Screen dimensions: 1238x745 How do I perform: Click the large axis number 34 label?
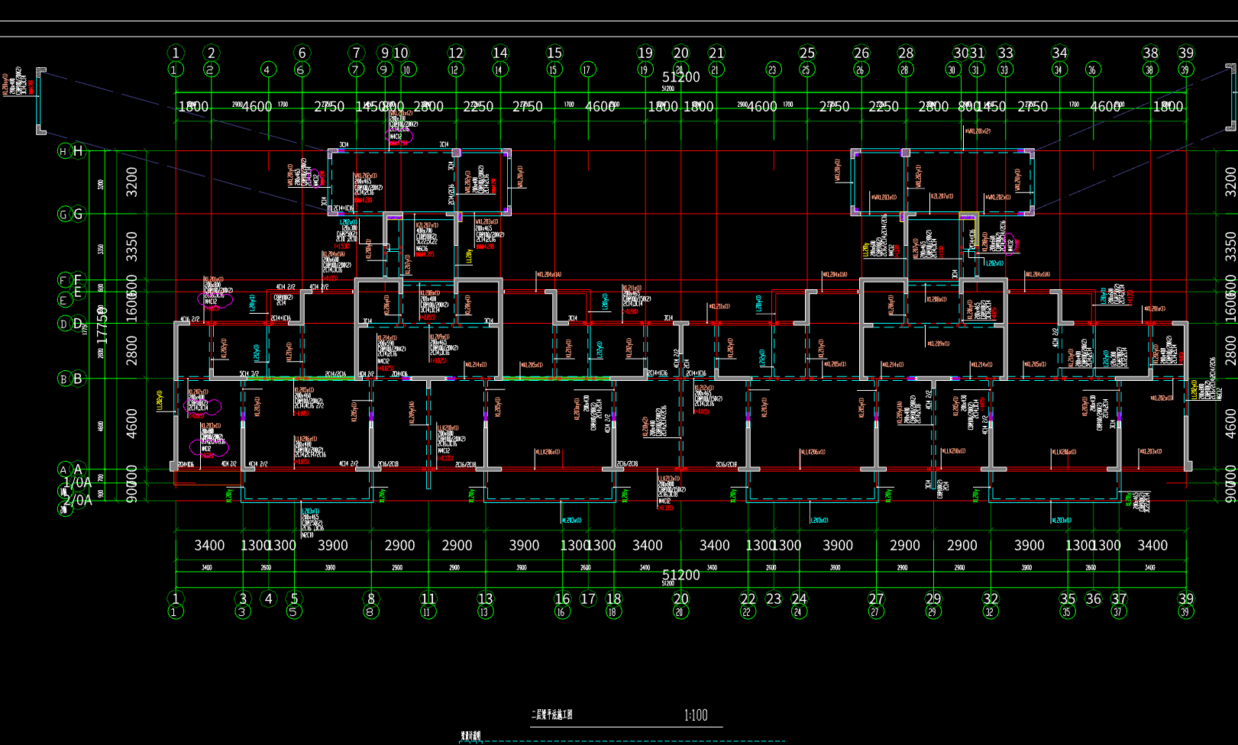click(x=1059, y=53)
